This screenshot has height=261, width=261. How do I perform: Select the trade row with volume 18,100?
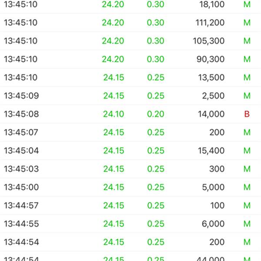coord(130,5)
